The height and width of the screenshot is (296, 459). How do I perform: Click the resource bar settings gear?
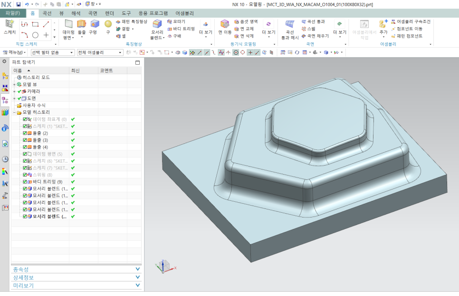tap(4, 61)
